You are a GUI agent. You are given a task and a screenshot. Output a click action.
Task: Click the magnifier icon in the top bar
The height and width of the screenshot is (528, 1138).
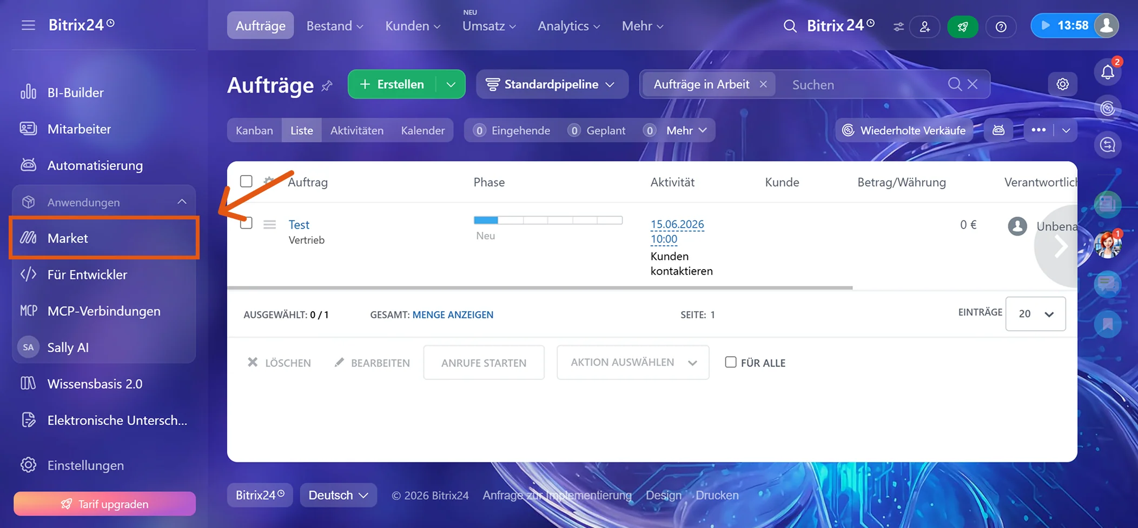(x=790, y=26)
